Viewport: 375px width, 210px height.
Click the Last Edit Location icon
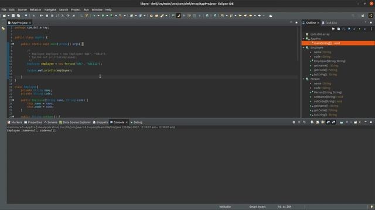[240, 16]
